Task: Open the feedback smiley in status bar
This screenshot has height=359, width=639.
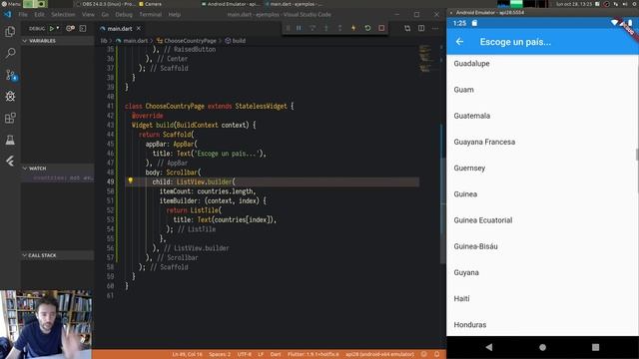Action: pos(423,354)
